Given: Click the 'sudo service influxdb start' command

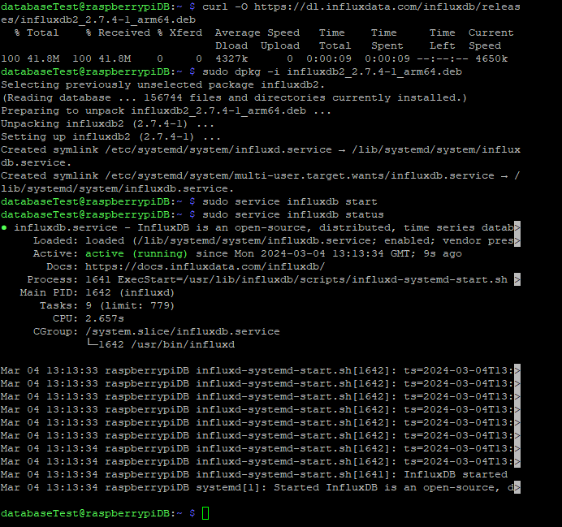Looking at the screenshot, I should 290,201.
